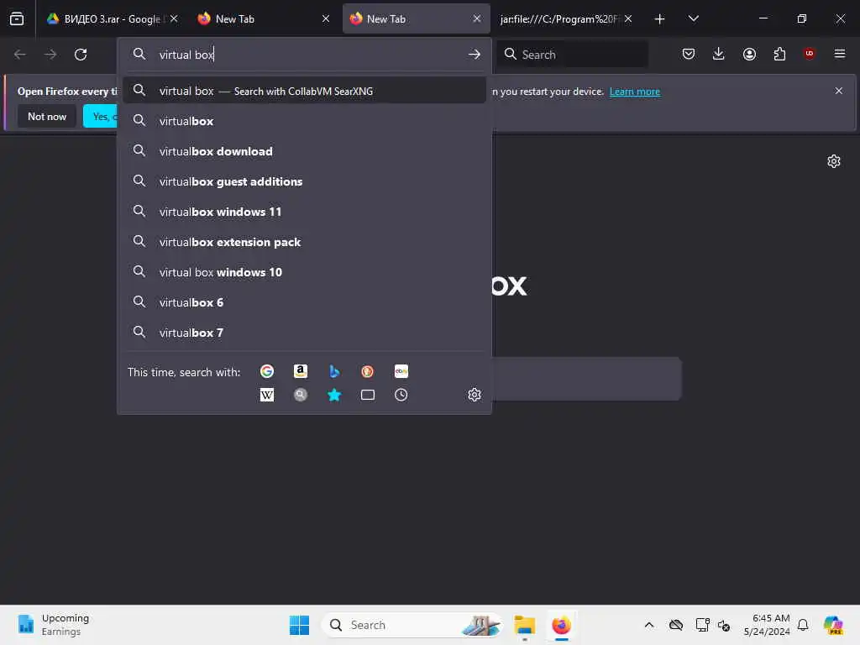Search this time with Wikipedia

point(266,395)
